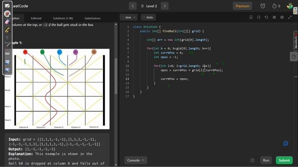Click the ScreenRec side tab

[296, 41]
